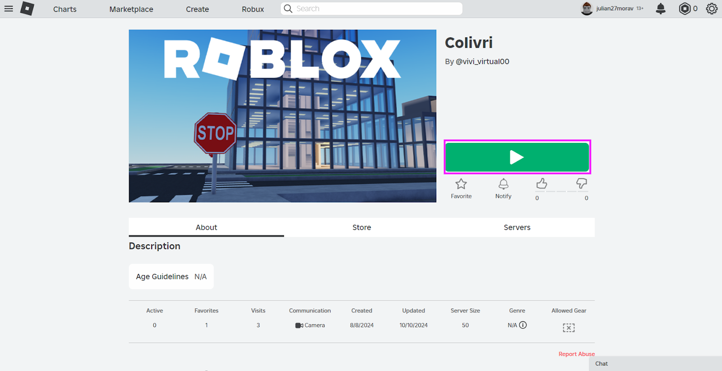This screenshot has height=371, width=722.
Task: Like the game with thumbs up
Action: 541,183
